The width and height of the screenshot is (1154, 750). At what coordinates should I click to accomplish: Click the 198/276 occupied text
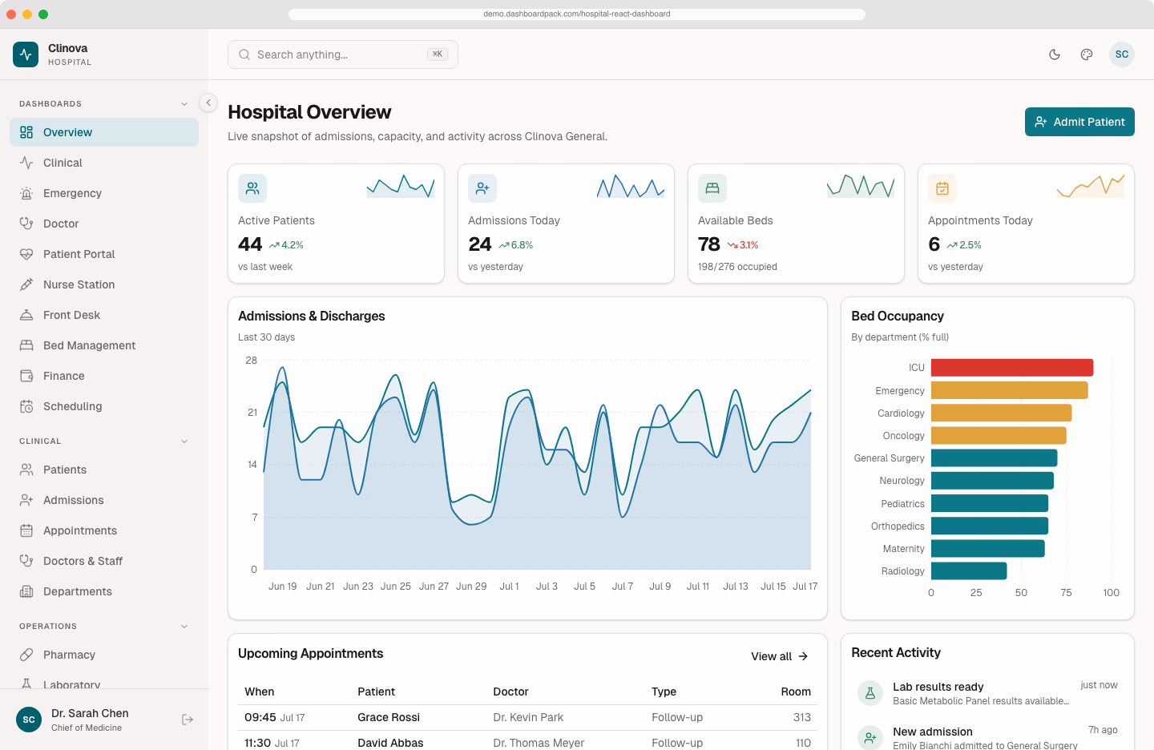tap(737, 267)
